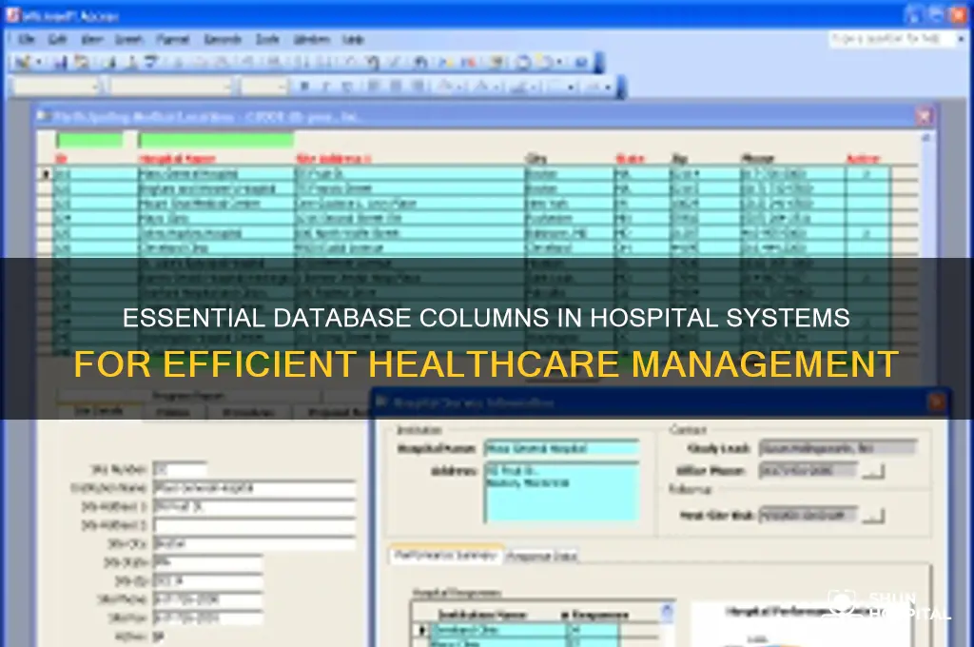Click the Address box in survey dialog
Viewport: 974px width, 647px height.
click(x=561, y=492)
